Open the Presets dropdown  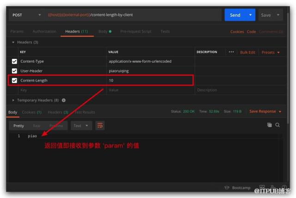[270, 52]
